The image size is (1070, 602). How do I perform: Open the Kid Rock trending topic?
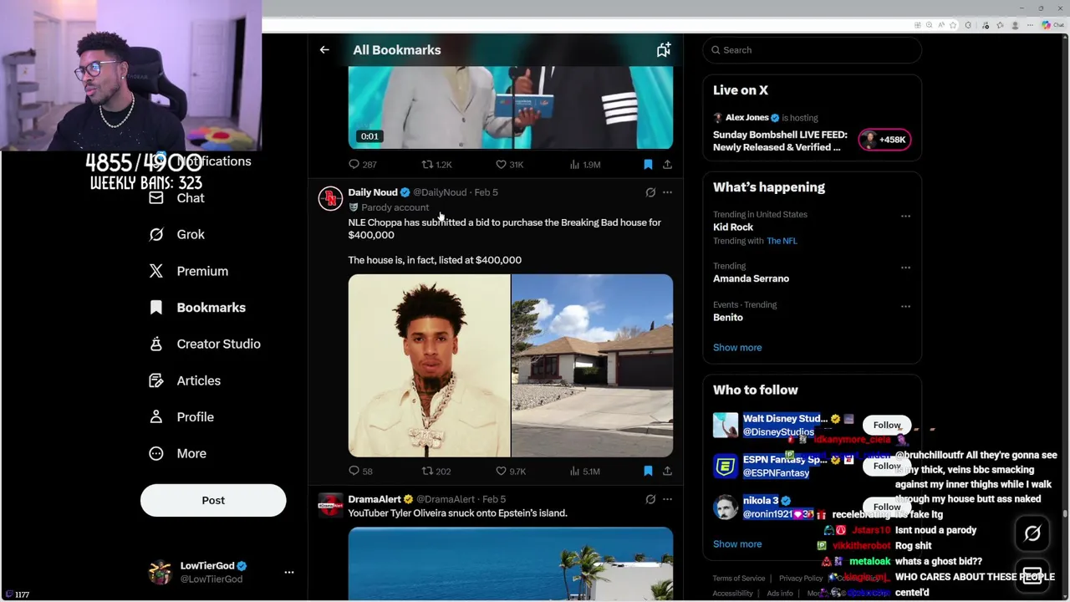(733, 227)
